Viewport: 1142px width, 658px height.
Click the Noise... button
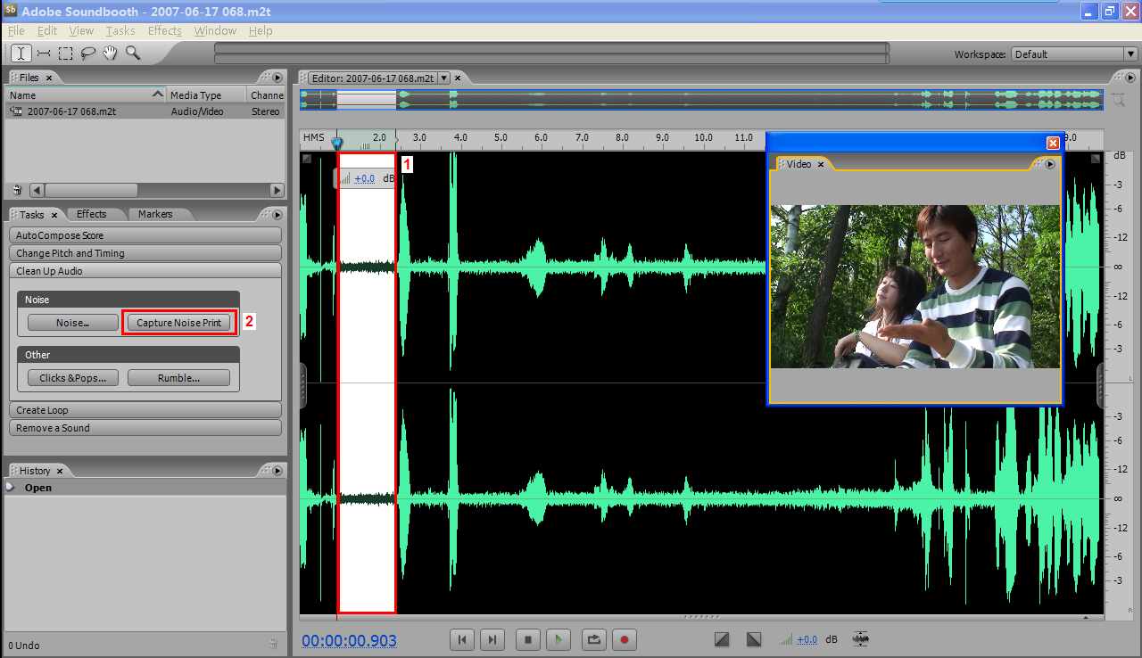pyautogui.click(x=72, y=323)
